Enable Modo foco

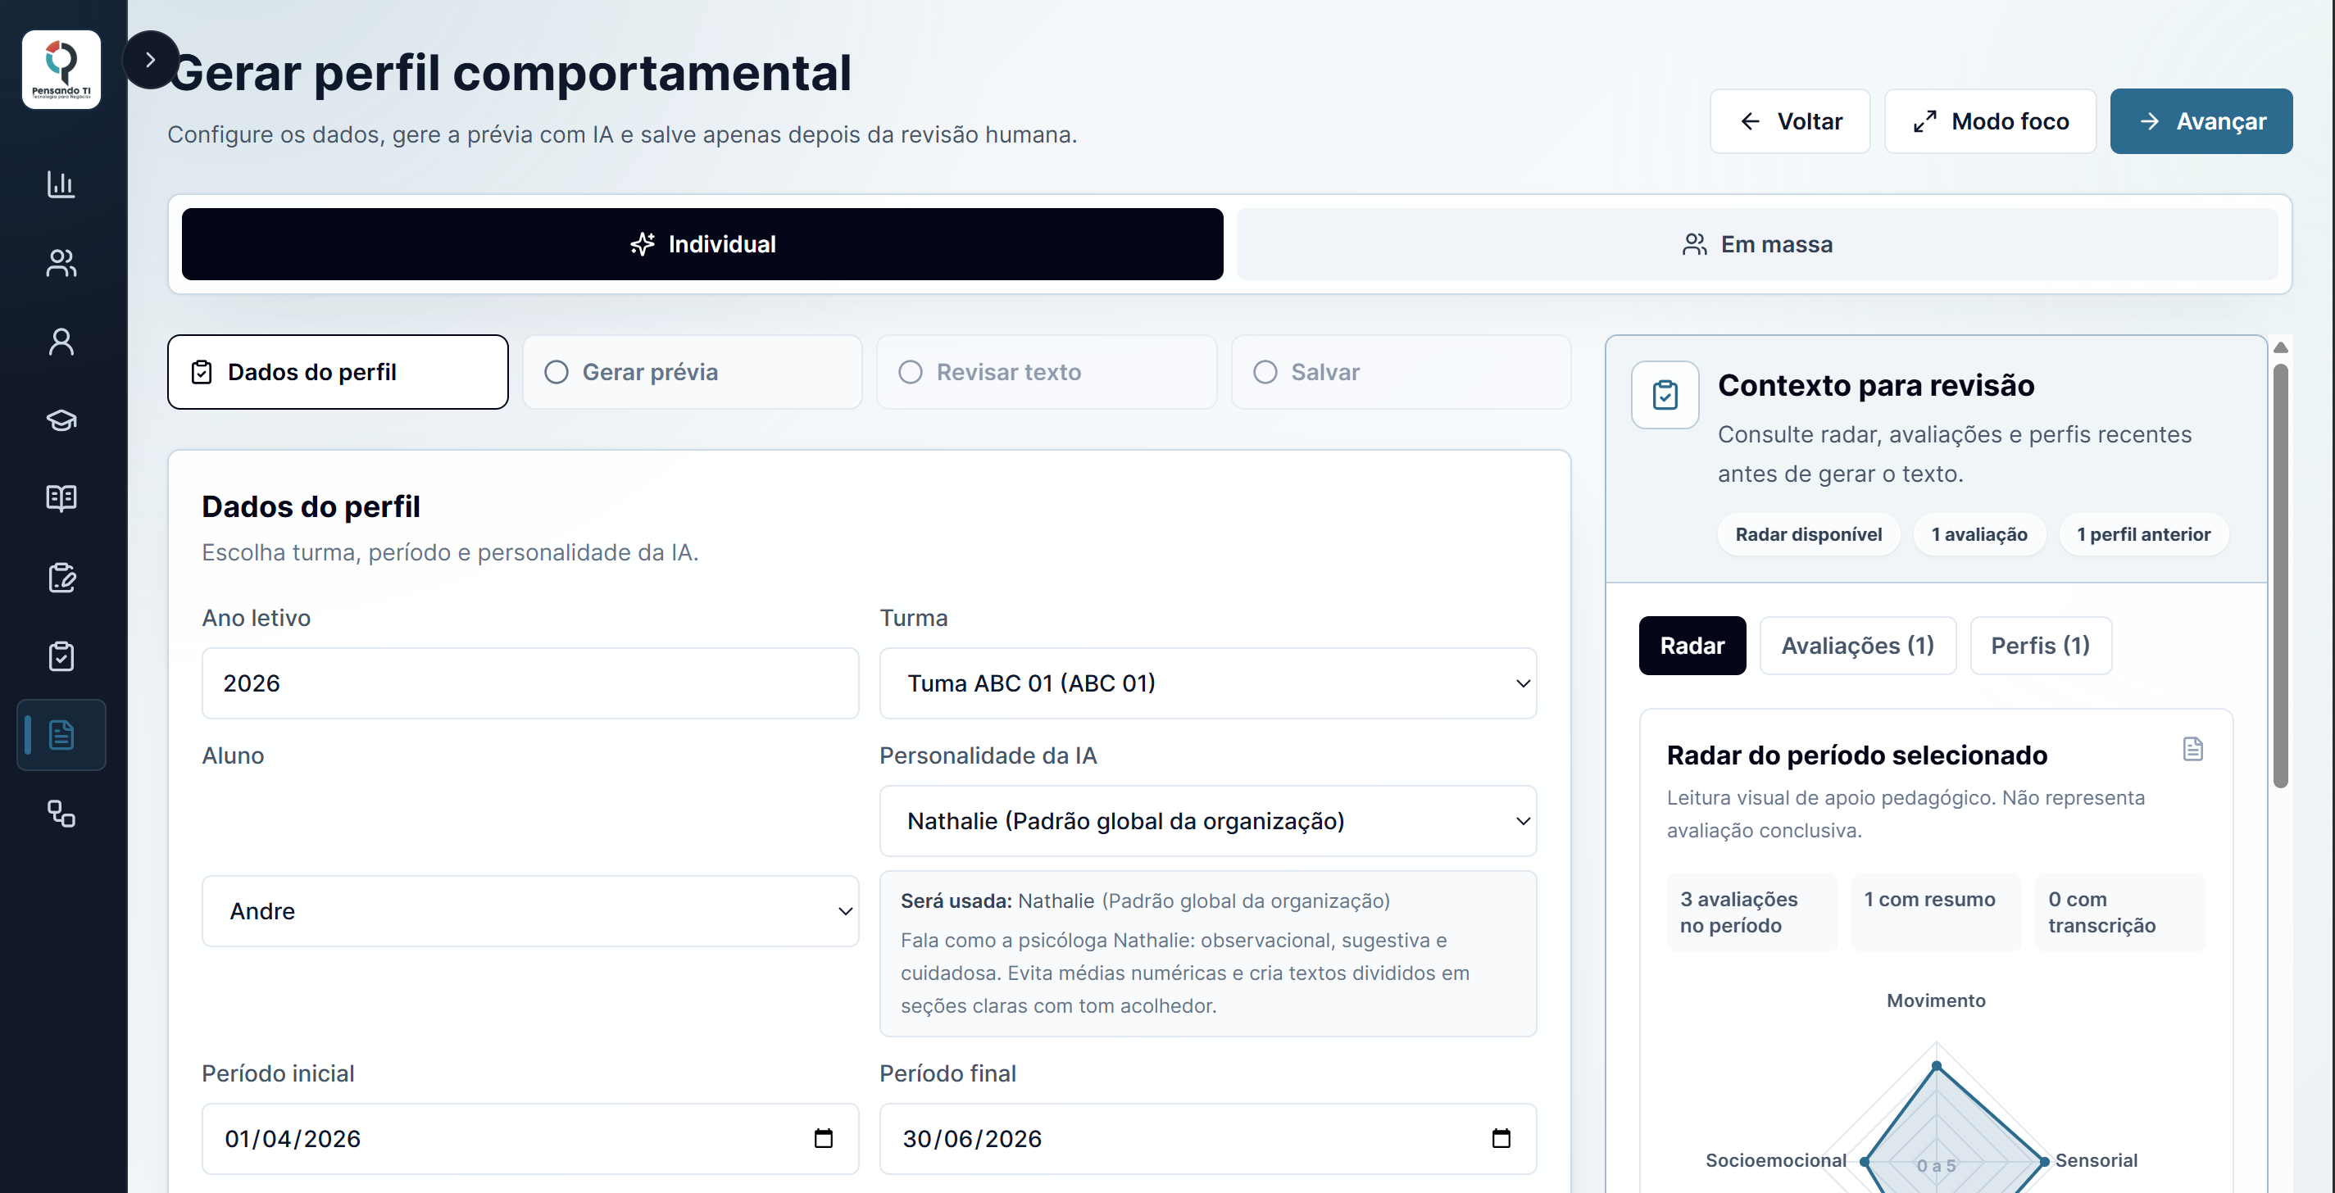tap(1990, 121)
